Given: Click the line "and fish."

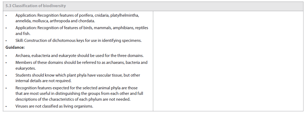Looking at the screenshot, I should coord(23,33).
